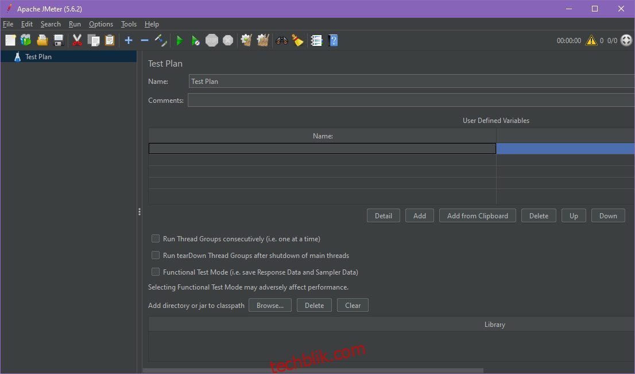Click the remote engines status icon
The image size is (635, 374).
pos(626,40)
